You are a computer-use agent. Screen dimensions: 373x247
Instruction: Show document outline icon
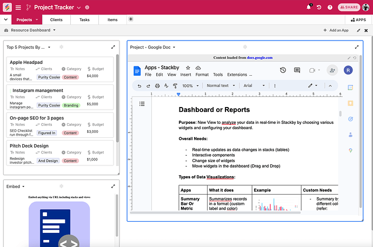point(142,104)
